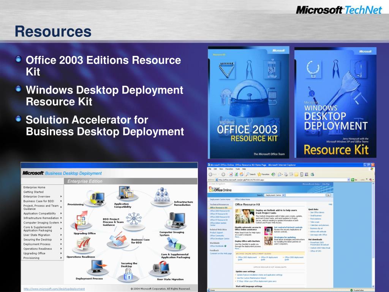Click the IE Forward arrow
Screen dimensions: 389x292
click(223, 174)
